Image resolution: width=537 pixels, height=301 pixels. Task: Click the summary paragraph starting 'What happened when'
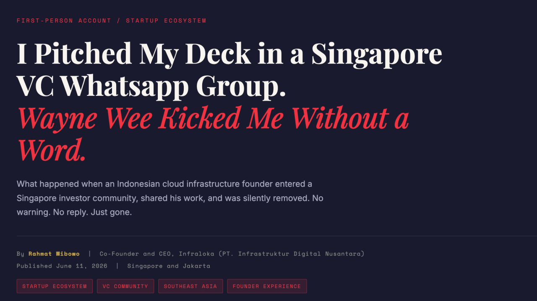[170, 198]
